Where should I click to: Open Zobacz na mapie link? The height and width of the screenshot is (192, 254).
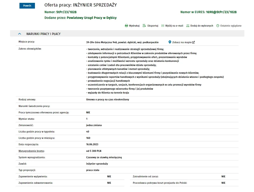coord(182,42)
